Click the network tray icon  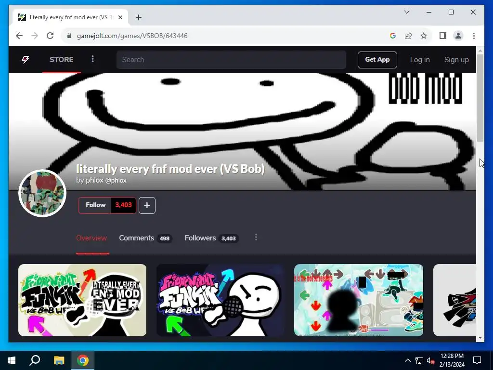click(419, 360)
